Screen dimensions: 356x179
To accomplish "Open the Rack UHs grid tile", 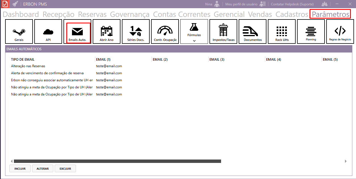I will [282, 31].
